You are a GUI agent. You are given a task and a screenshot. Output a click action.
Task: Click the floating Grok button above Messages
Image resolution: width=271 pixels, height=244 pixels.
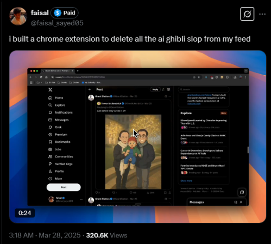[242, 193]
